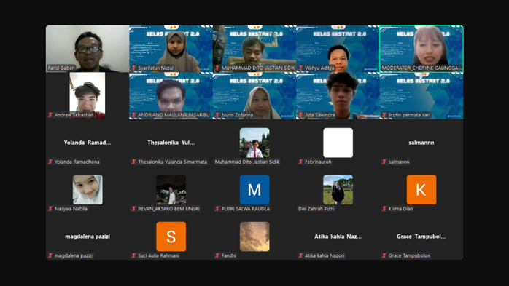509x286 pixels.
Task: Select the orange S avatar of Suci Aulia Rahmani
Action: click(x=171, y=237)
